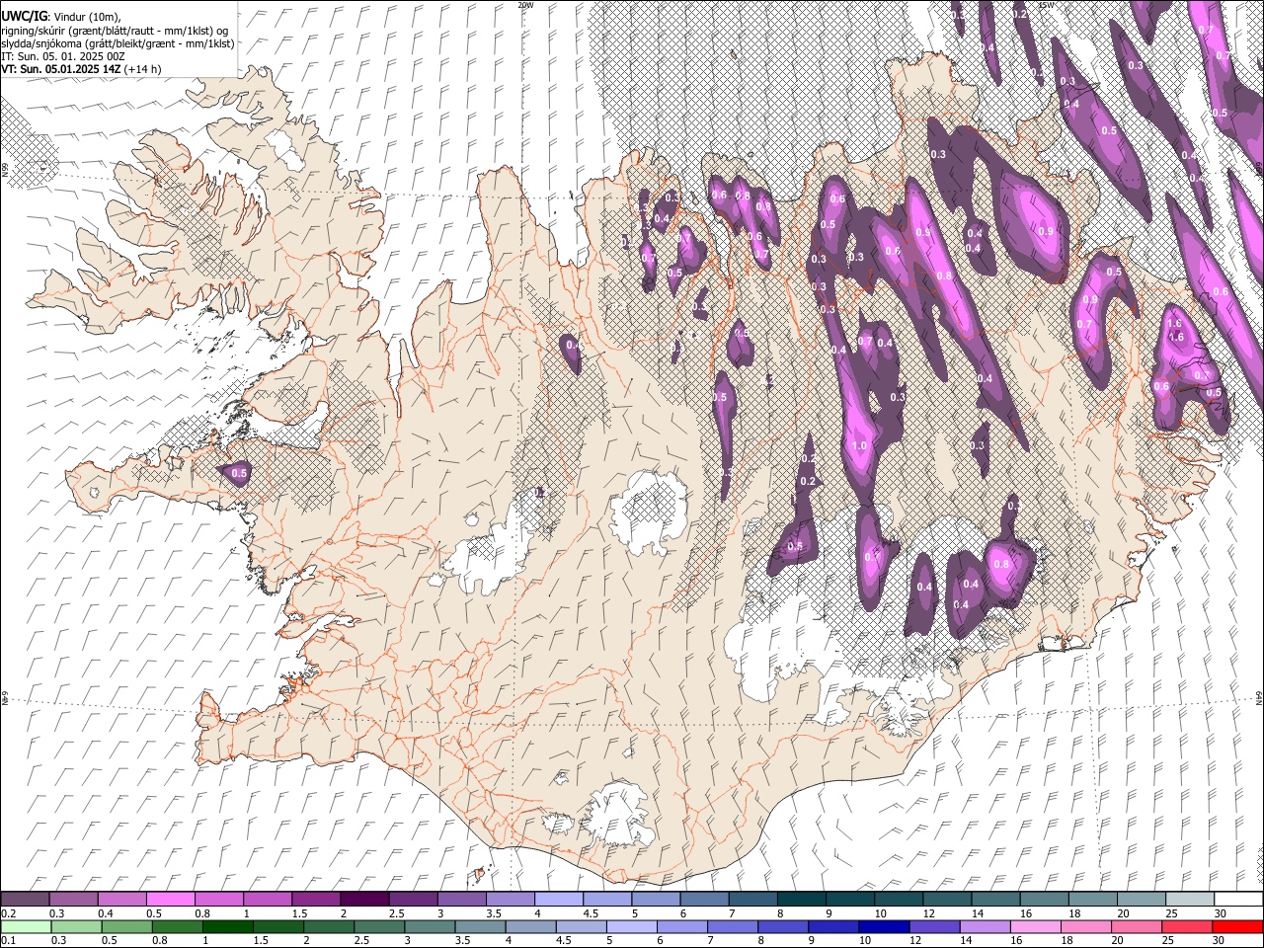Click the medium purple snow-legend swatch at 3
The height and width of the screenshot is (948, 1264).
(x=460, y=899)
